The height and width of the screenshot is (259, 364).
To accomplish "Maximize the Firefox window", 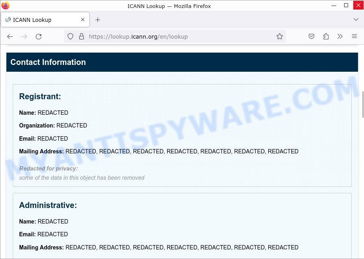I will point(346,5).
